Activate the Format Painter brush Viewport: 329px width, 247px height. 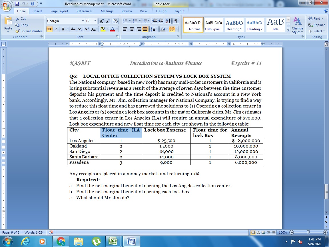pyautogui.click(x=17, y=31)
